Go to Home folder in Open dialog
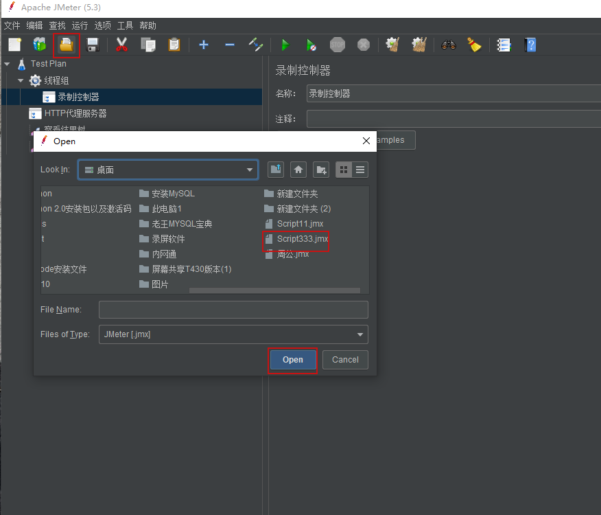 (x=298, y=170)
